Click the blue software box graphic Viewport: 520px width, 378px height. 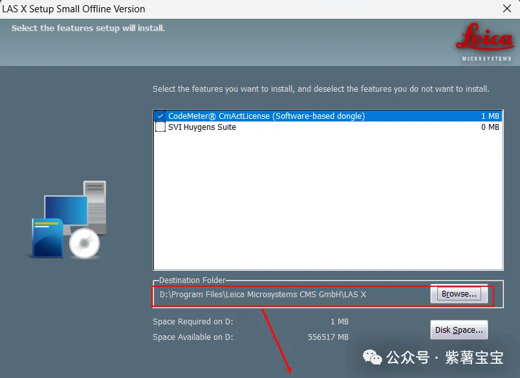47,238
